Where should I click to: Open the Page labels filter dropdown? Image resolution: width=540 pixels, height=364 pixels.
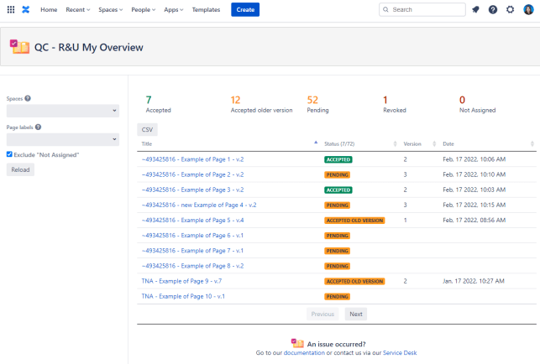tap(63, 139)
